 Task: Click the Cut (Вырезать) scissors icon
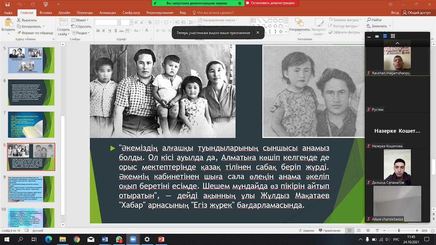coord(18,20)
